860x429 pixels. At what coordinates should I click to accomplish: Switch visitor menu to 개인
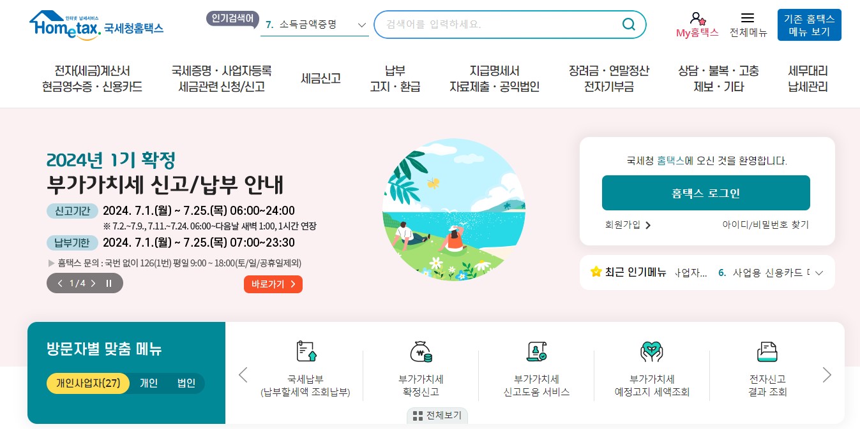(149, 383)
